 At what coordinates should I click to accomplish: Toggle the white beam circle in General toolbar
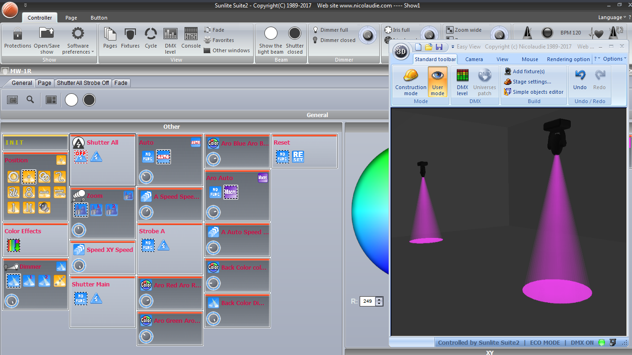(71, 99)
